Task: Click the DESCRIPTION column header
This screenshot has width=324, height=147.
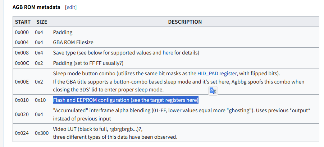Action: coord(185,22)
